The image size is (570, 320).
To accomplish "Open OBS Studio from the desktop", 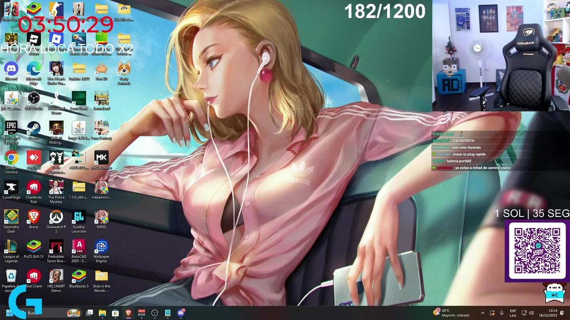I will point(34,101).
